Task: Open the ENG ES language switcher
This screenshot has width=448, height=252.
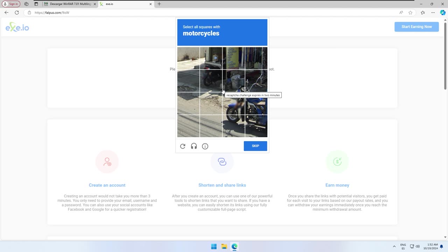Action: pos(403,246)
